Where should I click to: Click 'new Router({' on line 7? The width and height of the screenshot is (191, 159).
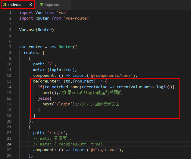tap(63, 47)
